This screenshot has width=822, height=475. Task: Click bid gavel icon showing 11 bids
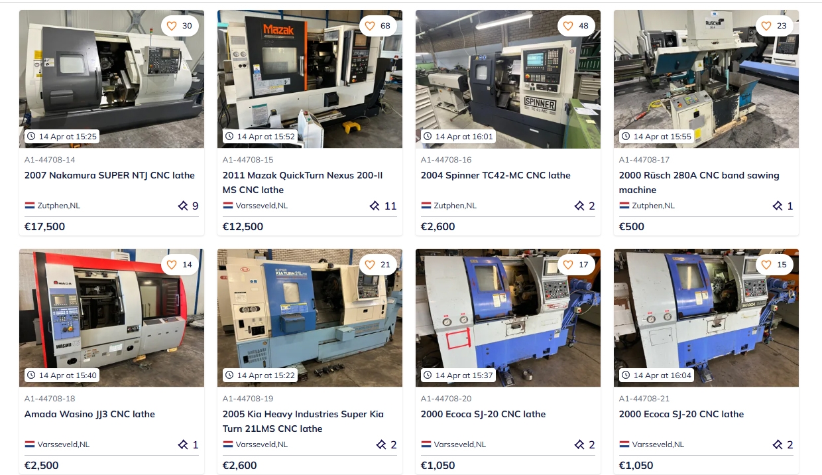coord(375,206)
